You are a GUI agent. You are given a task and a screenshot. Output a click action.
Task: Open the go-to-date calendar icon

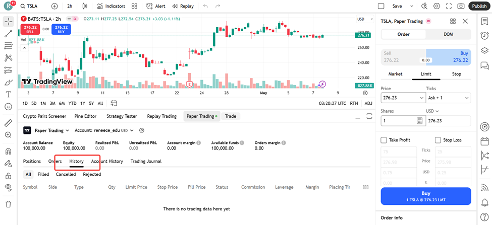point(114,103)
